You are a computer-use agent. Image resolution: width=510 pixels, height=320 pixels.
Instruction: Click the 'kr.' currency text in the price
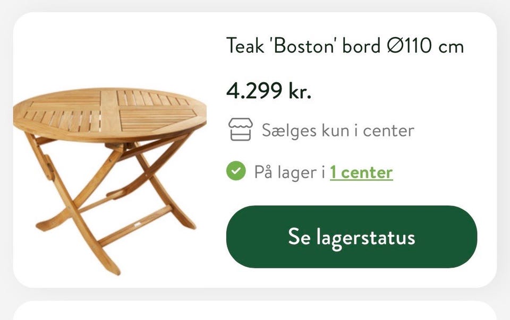[x=300, y=91]
